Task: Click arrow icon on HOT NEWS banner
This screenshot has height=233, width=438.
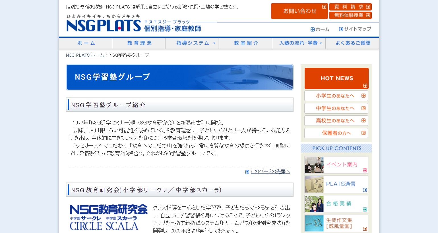Action: tap(365, 86)
